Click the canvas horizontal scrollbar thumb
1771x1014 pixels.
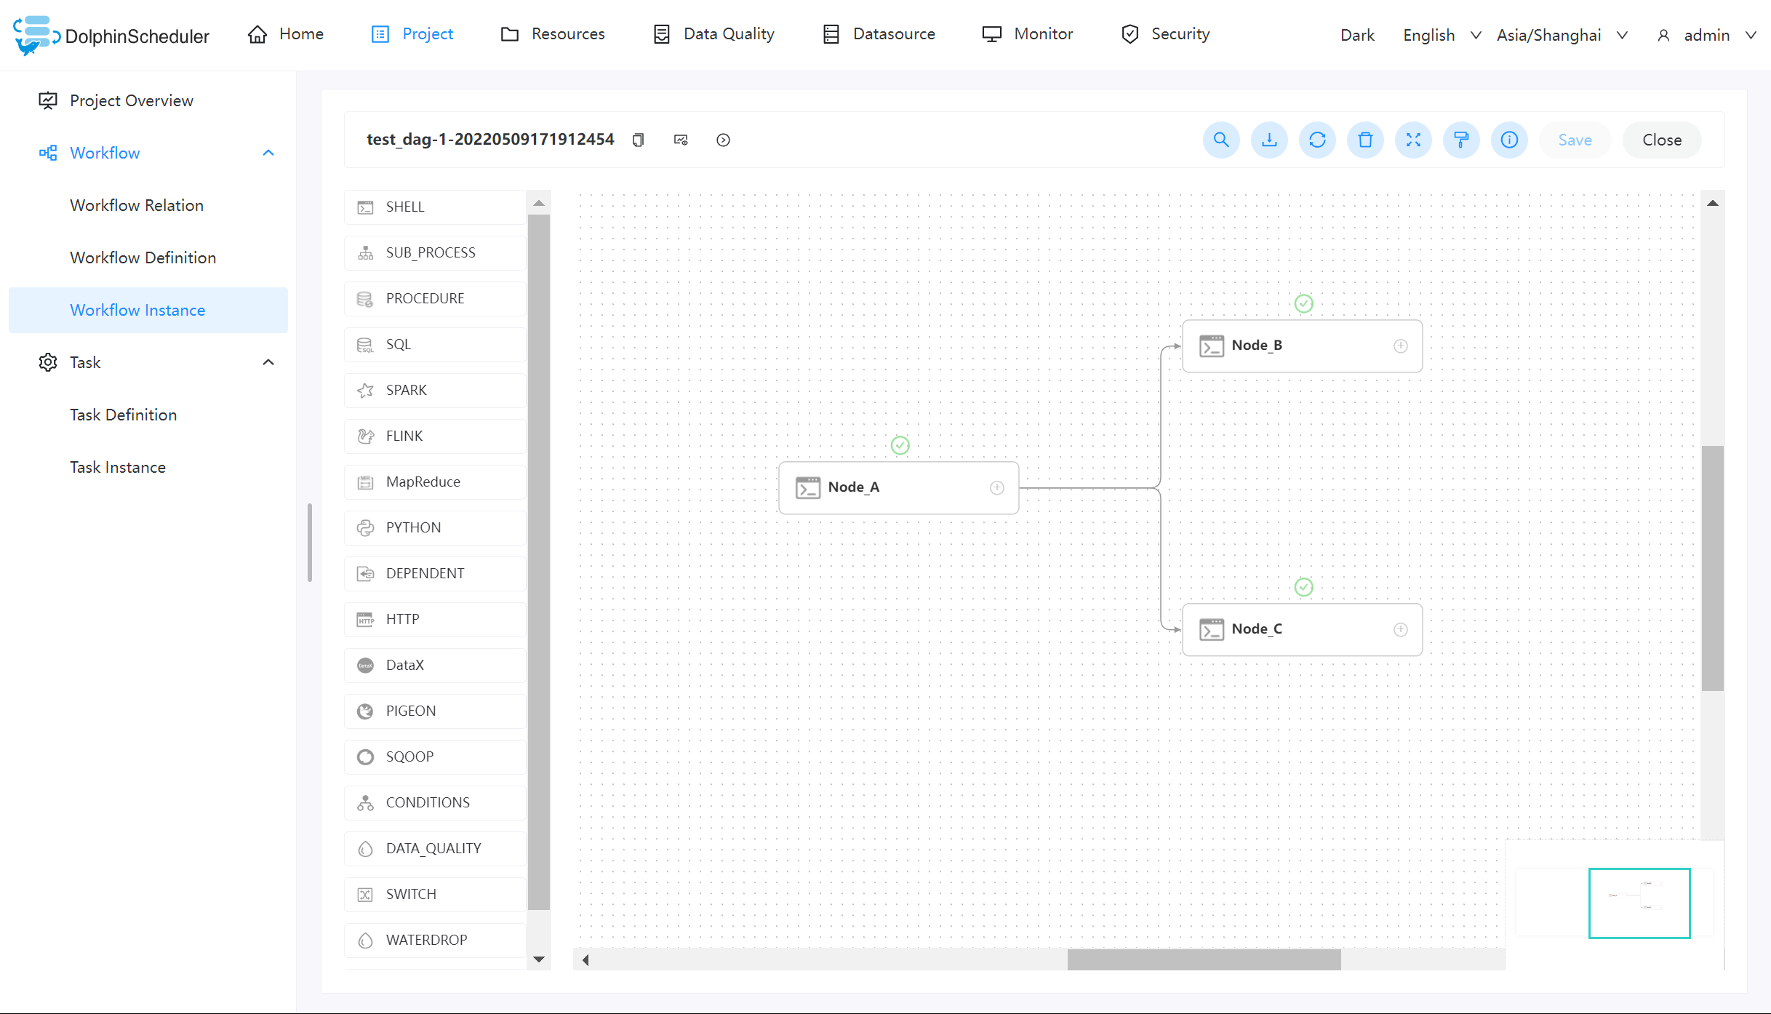click(1204, 959)
